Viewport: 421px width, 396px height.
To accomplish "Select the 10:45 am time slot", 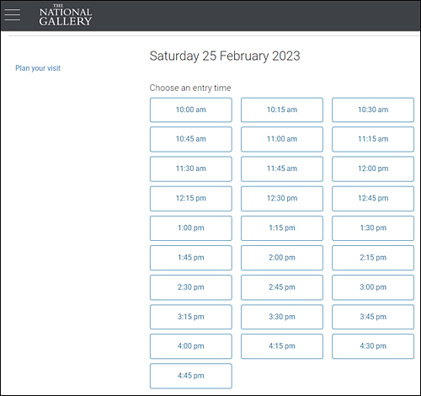I will [191, 139].
